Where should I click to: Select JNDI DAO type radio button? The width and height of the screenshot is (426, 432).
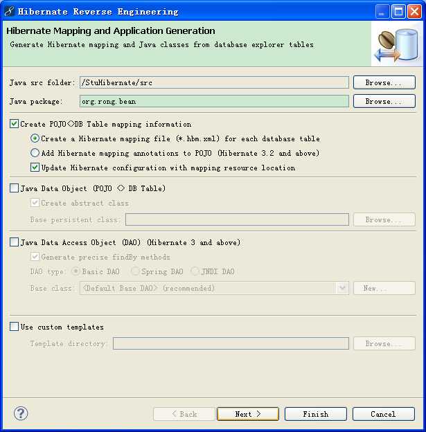(195, 271)
